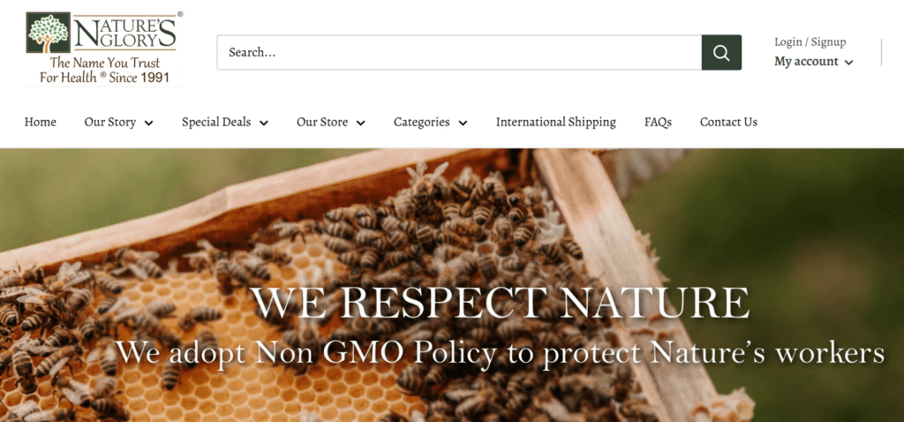Focus the Search input field
904x422 pixels.
[x=459, y=52]
